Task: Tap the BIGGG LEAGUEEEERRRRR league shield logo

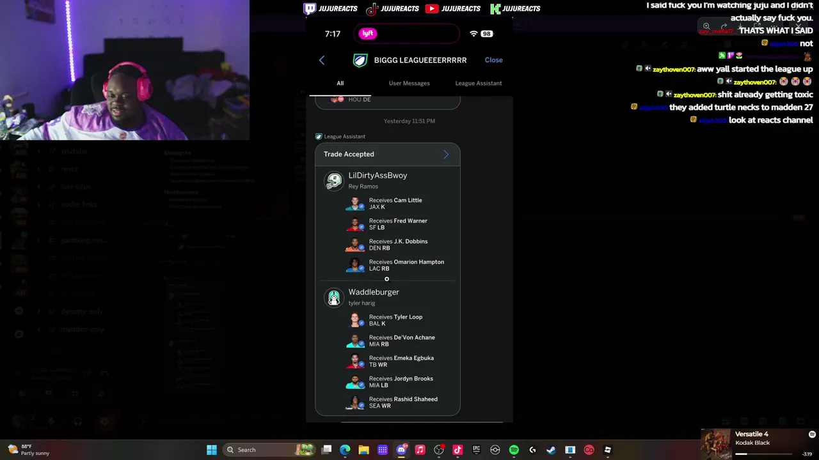Action: (360, 60)
